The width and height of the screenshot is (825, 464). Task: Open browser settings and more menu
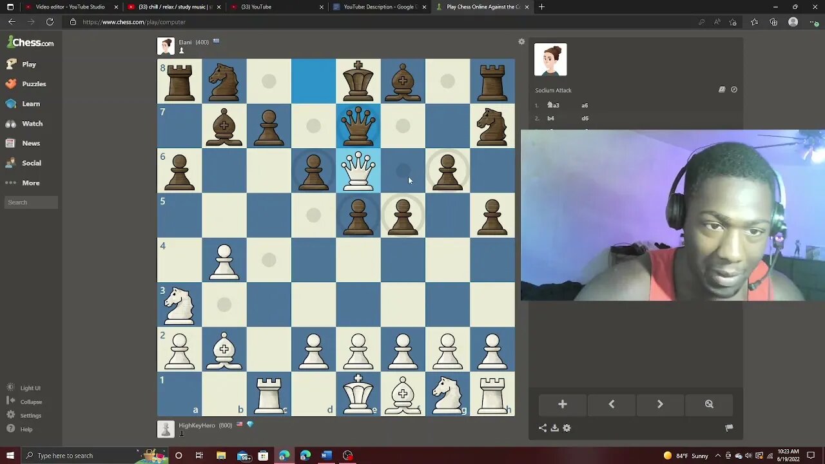[x=813, y=22]
